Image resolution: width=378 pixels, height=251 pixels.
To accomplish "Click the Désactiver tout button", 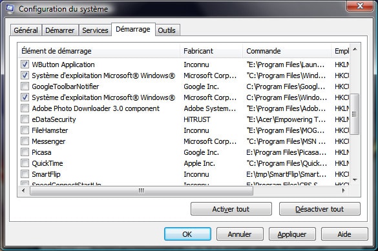I will pos(319,209).
